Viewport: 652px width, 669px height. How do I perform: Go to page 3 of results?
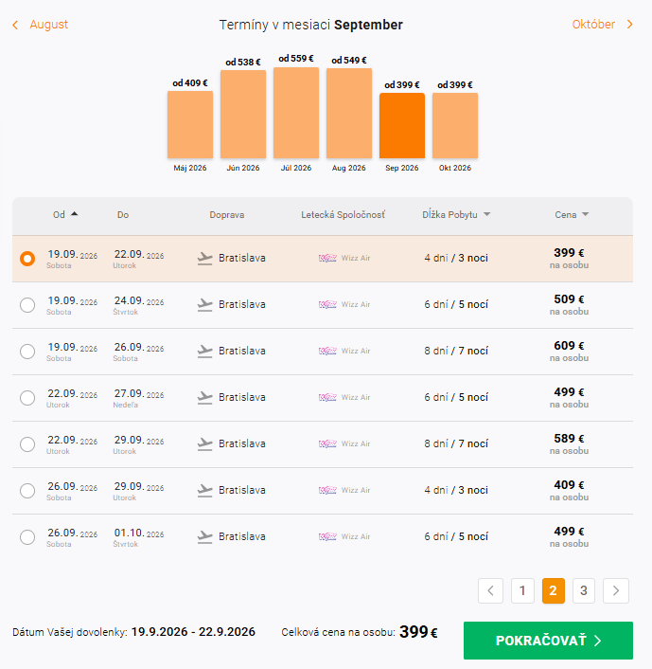(584, 591)
